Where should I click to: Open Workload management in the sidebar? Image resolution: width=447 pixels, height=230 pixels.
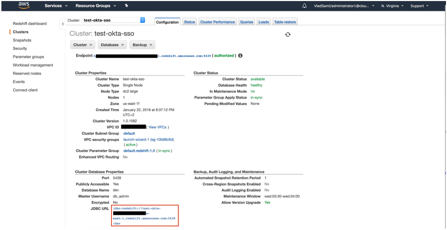[33, 65]
